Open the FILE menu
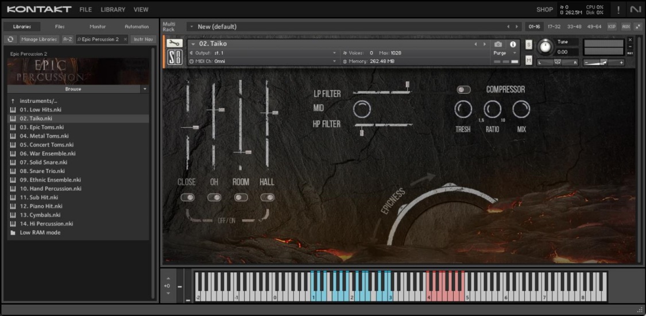The image size is (646, 316). 86,10
